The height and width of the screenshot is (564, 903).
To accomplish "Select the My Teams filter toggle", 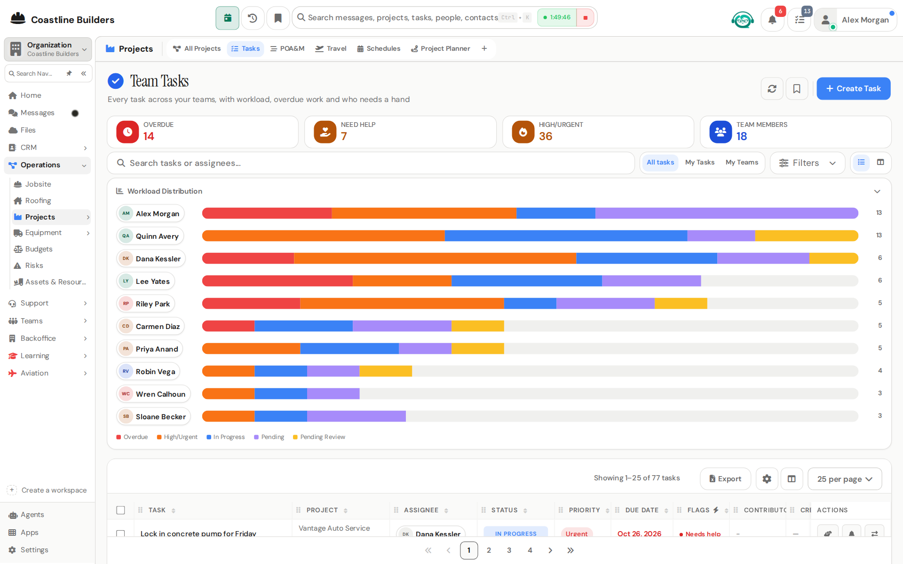I will pyautogui.click(x=742, y=162).
